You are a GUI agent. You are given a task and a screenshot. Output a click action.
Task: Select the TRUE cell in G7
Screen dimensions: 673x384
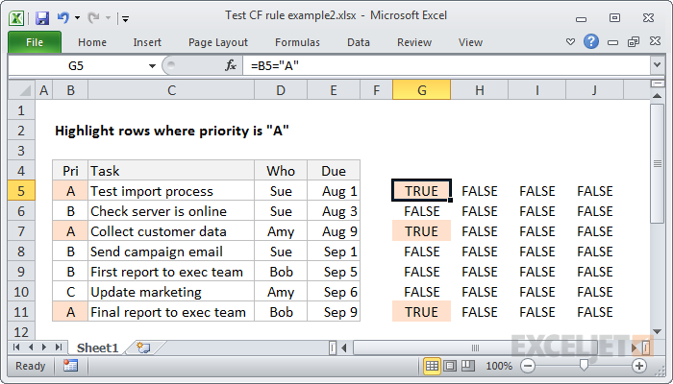[421, 231]
